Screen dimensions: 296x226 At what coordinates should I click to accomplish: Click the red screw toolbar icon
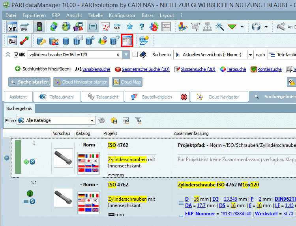[24, 40]
